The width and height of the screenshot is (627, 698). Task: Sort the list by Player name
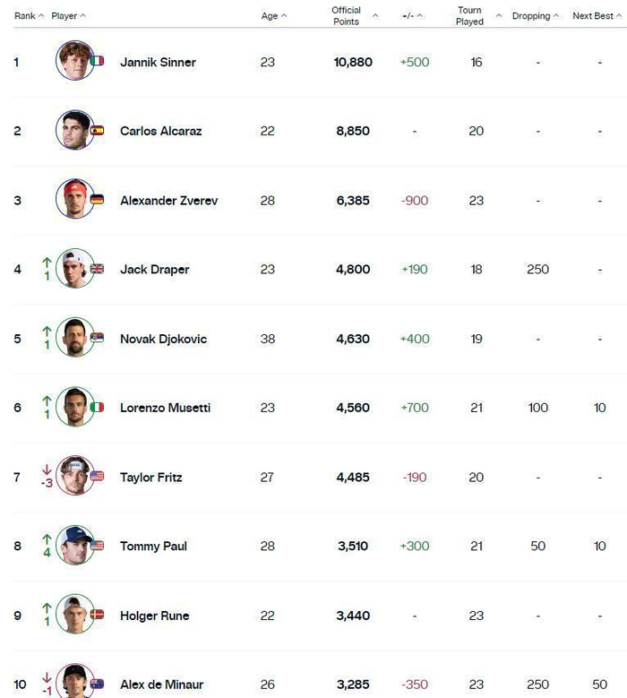(68, 16)
